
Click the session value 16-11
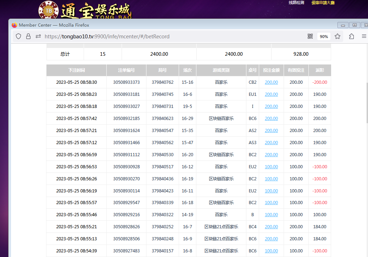click(x=188, y=191)
